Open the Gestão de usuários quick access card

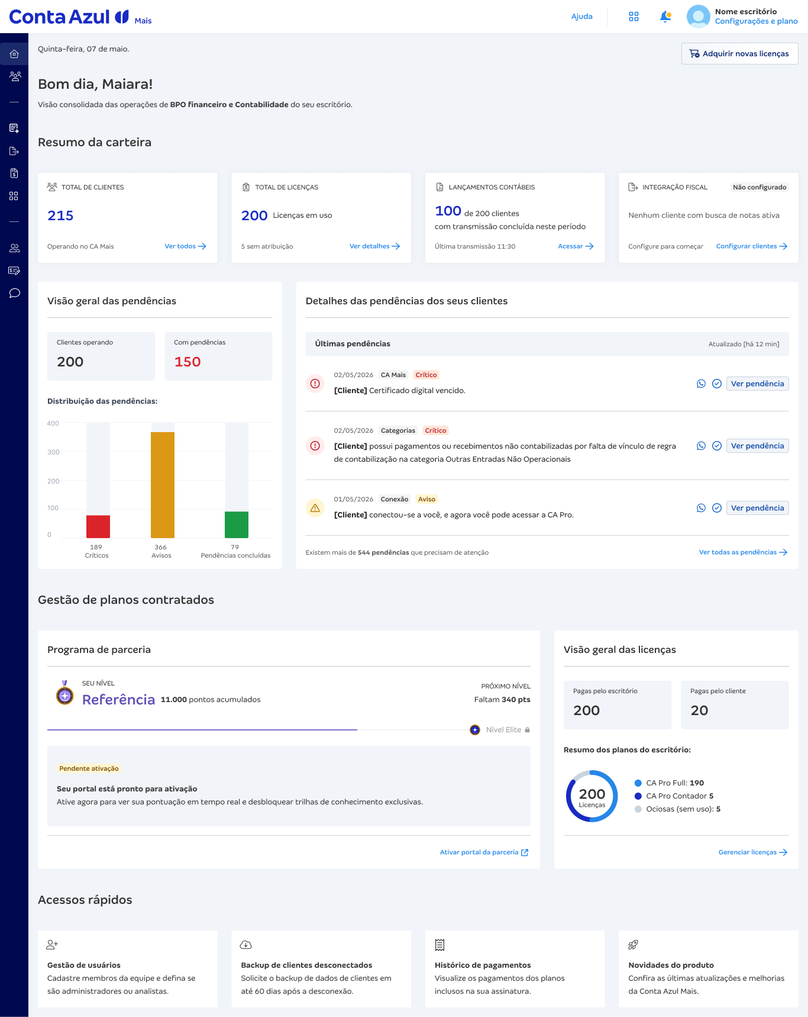128,969
